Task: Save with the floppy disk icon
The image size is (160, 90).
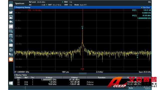Action: [x=11, y=17]
